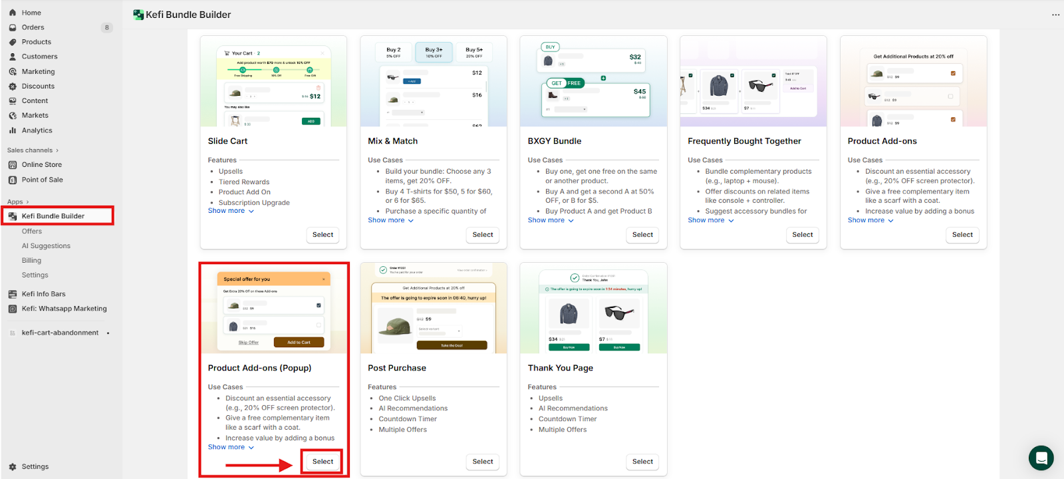The width and height of the screenshot is (1064, 479).
Task: Click the Kefi Info Bars app icon
Action: (x=13, y=294)
